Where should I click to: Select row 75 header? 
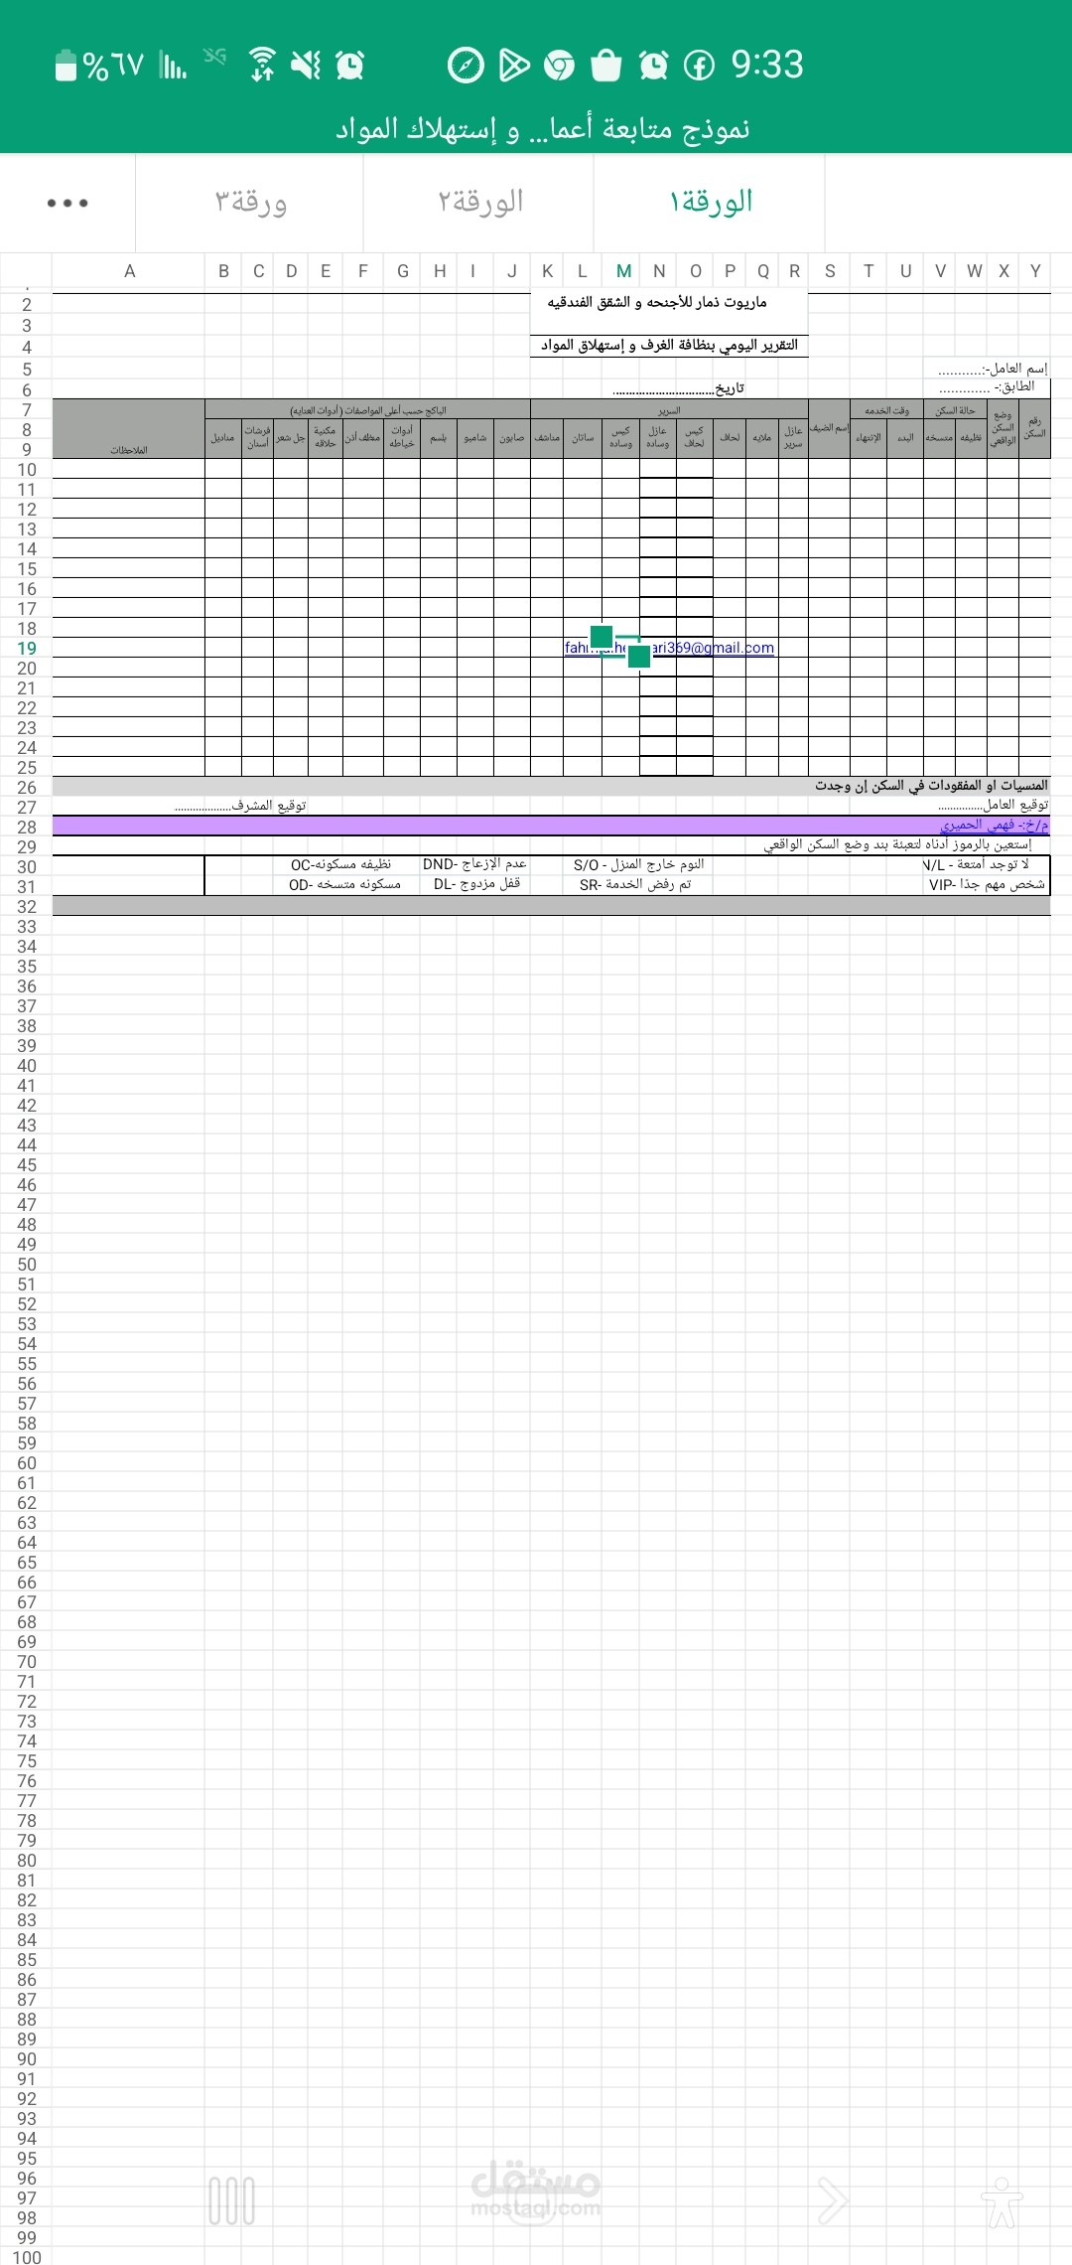27,1760
